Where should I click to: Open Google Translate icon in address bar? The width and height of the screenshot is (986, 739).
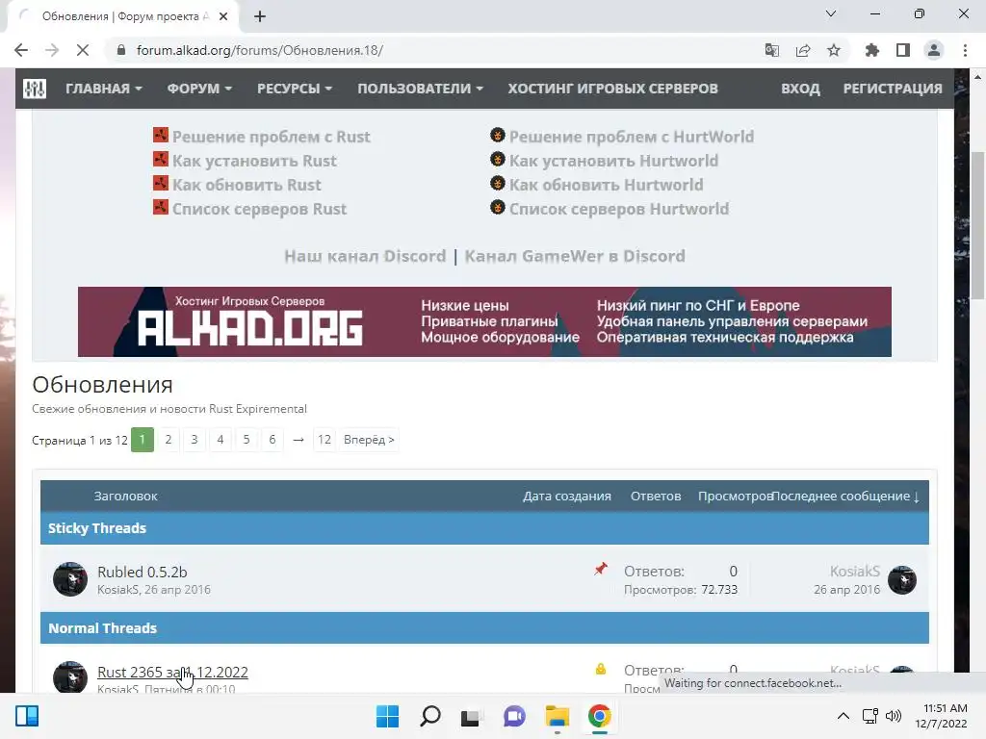(x=771, y=50)
